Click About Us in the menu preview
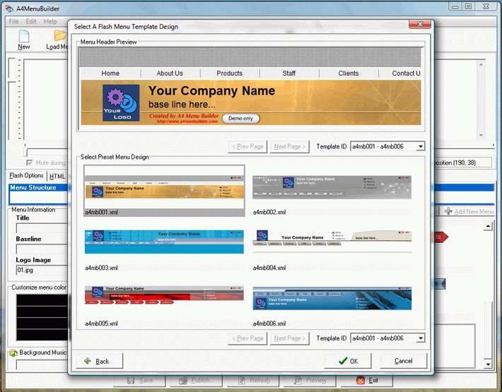Viewport: 502px width, 392px height. click(170, 73)
